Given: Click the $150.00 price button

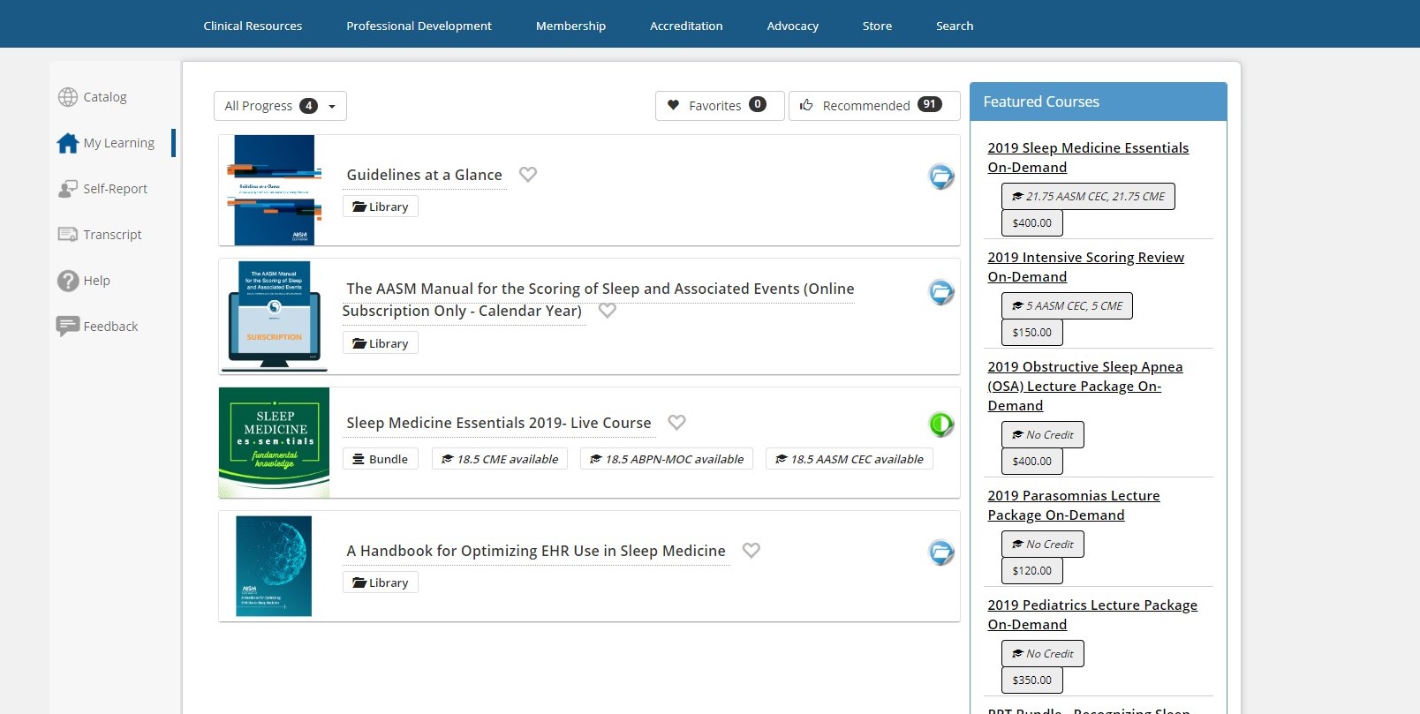Looking at the screenshot, I should [x=1032, y=333].
